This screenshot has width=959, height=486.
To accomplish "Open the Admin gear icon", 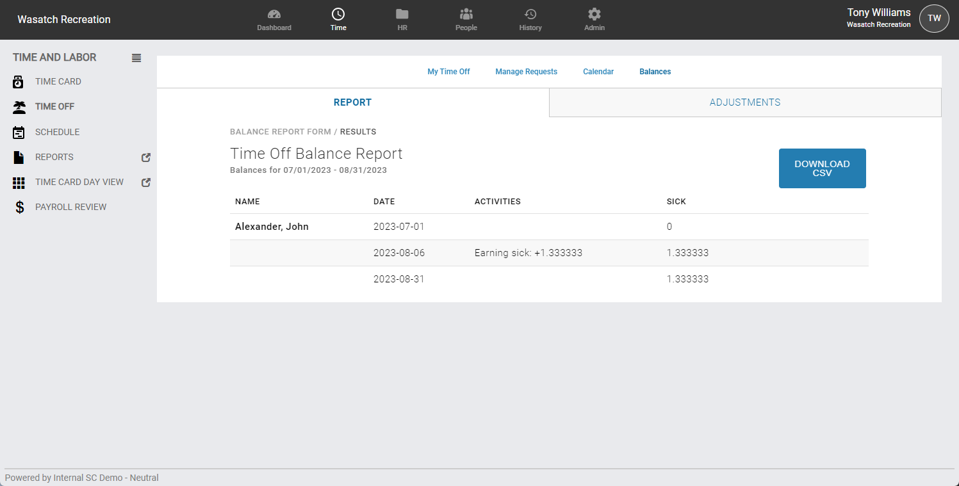I will pos(594,15).
